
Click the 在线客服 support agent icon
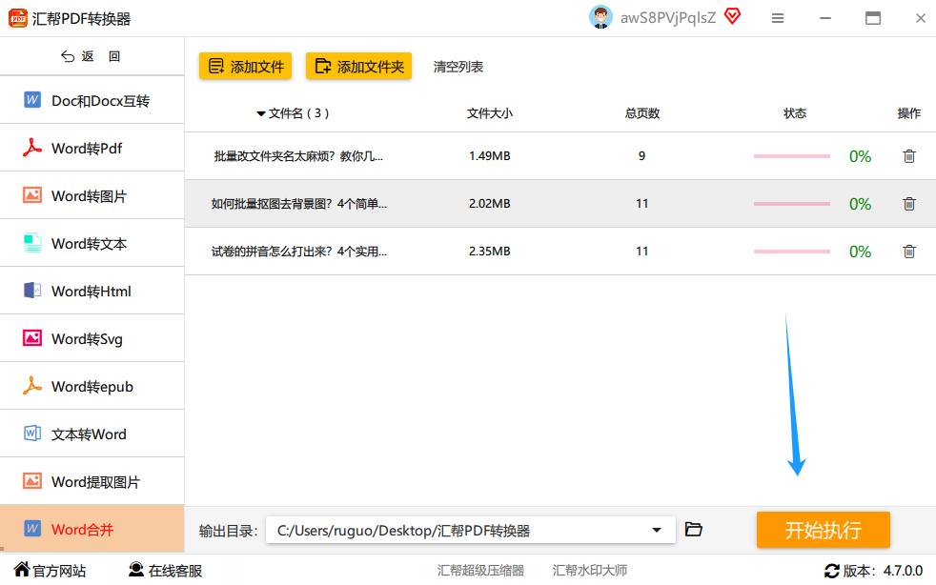136,570
